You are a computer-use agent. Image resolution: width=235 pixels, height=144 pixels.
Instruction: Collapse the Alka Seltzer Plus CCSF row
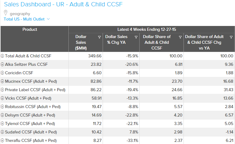2,64
